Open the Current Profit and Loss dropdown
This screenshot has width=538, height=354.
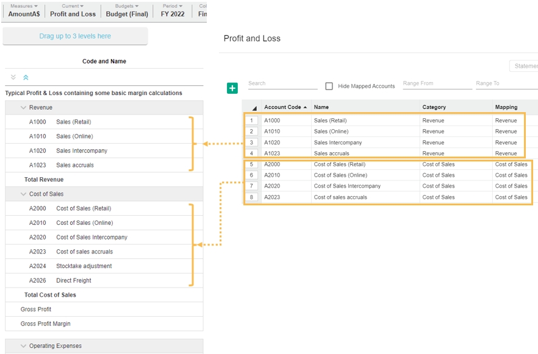[73, 10]
